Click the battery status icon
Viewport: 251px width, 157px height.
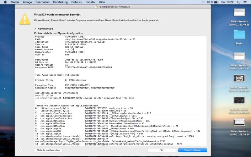216,2
